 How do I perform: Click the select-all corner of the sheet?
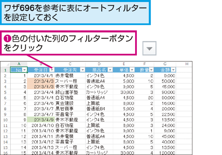(x=6, y=64)
